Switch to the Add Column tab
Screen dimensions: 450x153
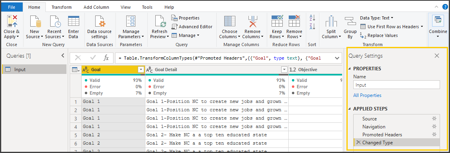click(x=96, y=7)
